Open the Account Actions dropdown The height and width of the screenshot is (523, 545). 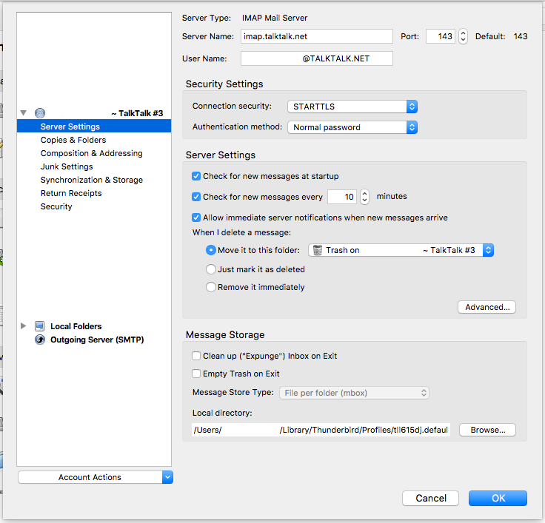pos(95,477)
